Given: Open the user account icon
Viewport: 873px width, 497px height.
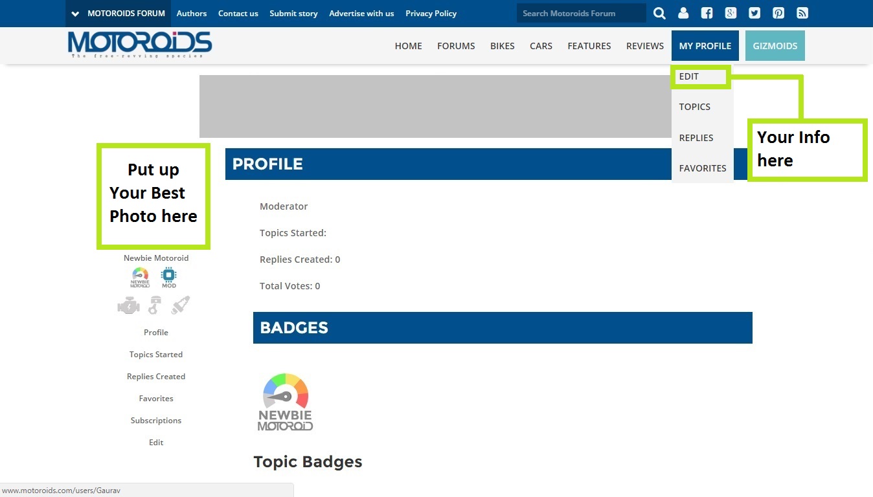Looking at the screenshot, I should (683, 14).
